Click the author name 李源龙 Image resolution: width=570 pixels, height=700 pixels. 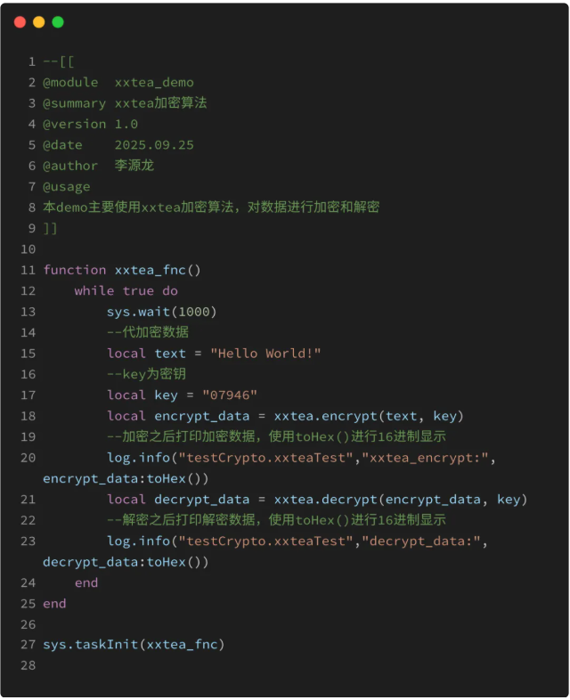click(134, 166)
